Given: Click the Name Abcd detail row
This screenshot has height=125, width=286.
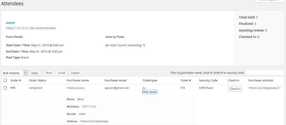Looking at the screenshot, I should pyautogui.click(x=75, y=99).
